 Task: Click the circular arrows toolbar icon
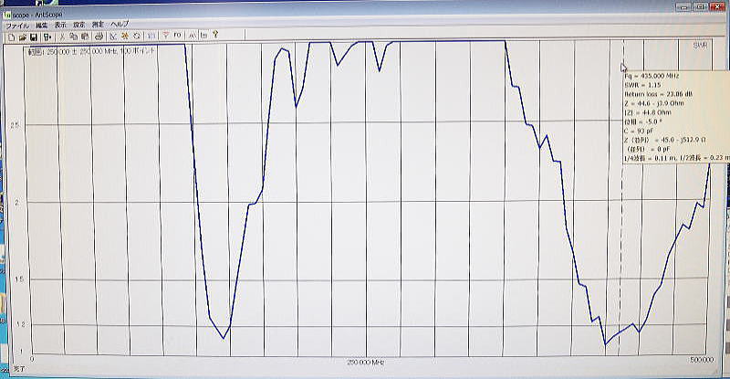[x=136, y=36]
